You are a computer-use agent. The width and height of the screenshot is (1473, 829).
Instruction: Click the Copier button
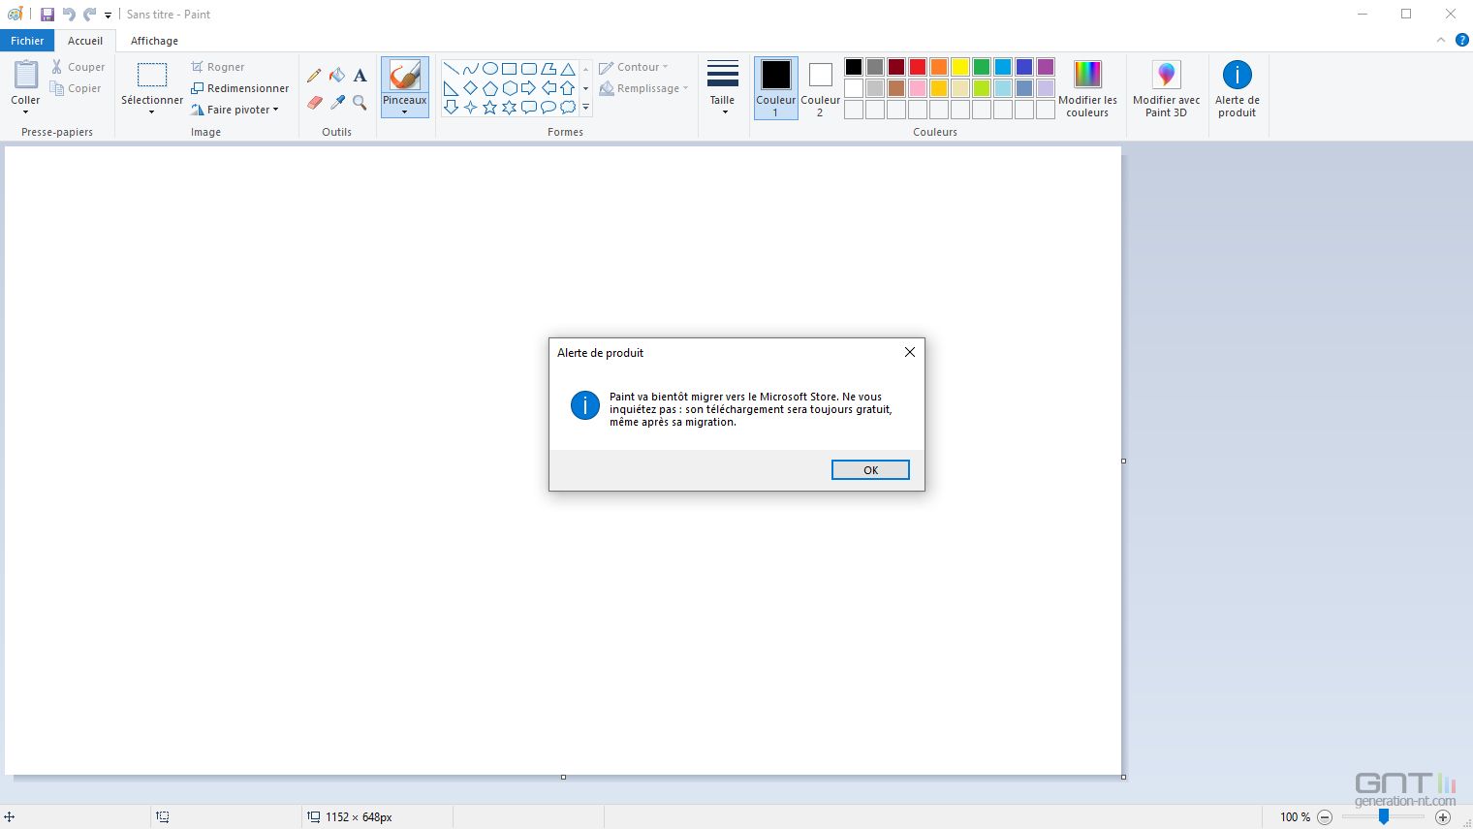click(x=76, y=88)
